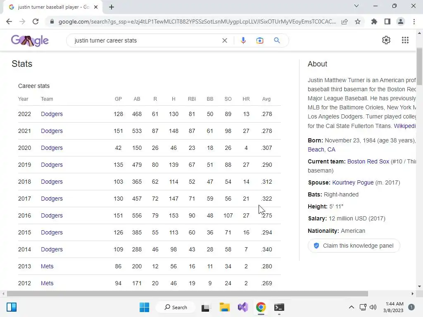Image resolution: width=423 pixels, height=317 pixels.
Task: Bookmark this page with the star icon
Action: (358, 21)
